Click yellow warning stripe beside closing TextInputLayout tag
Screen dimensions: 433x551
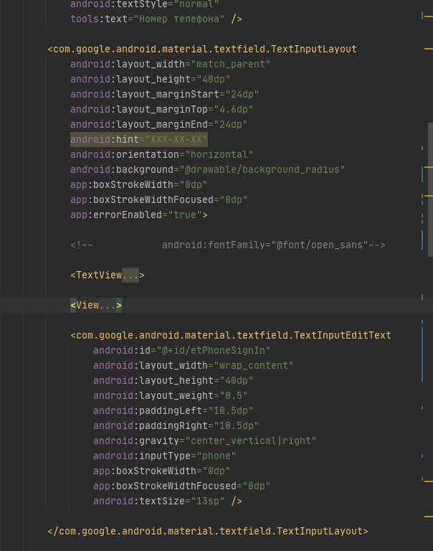coord(429,517)
